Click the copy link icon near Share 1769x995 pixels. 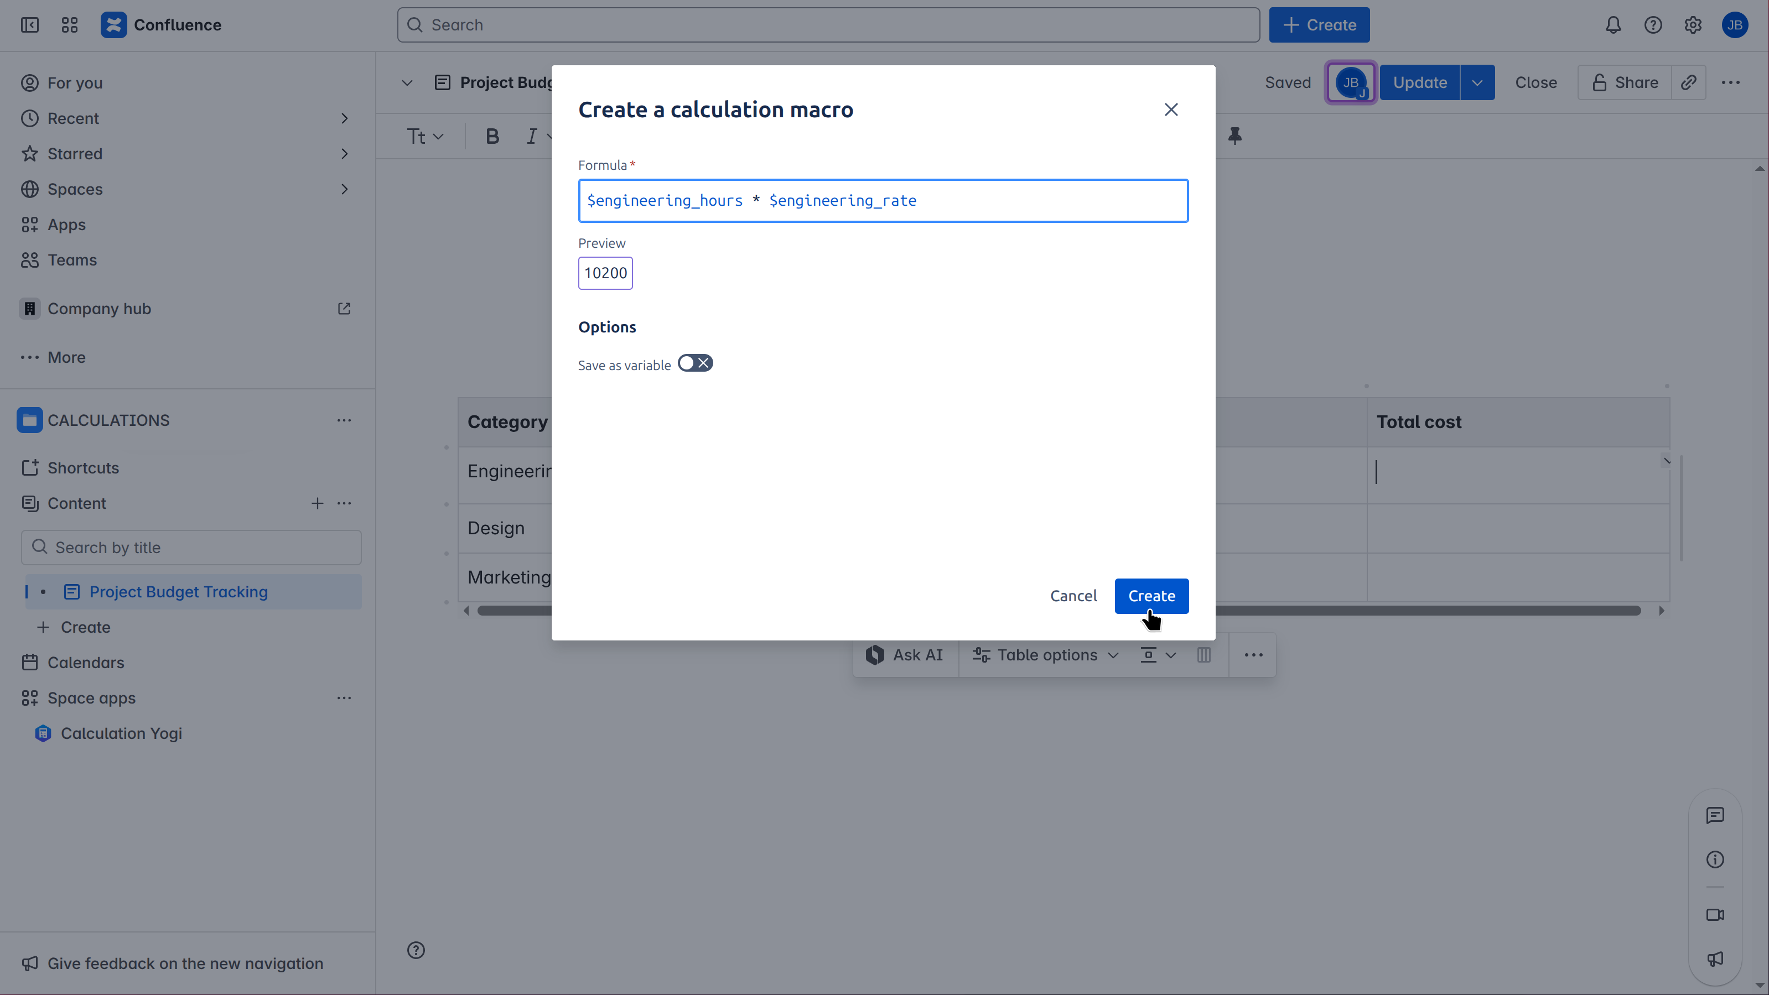[x=1689, y=82]
